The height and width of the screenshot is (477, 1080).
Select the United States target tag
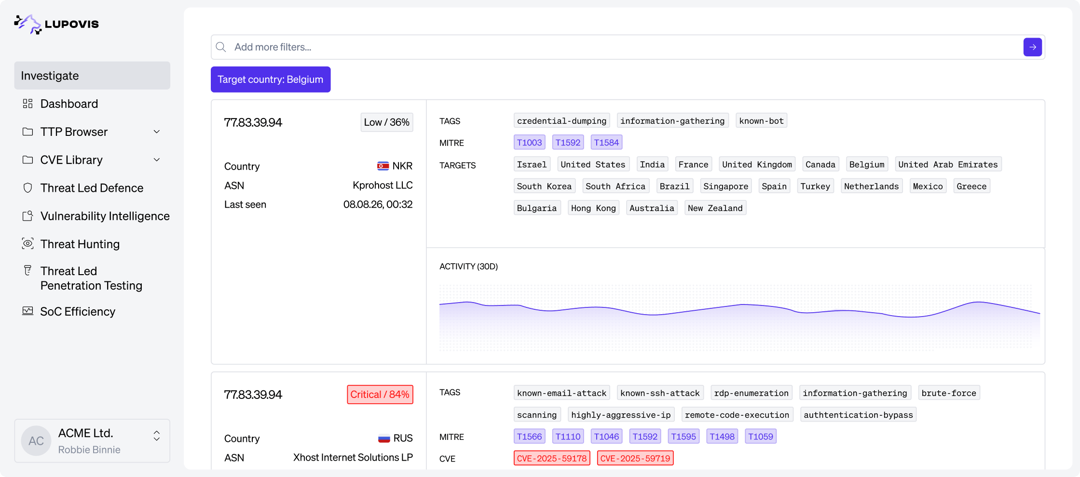593,164
